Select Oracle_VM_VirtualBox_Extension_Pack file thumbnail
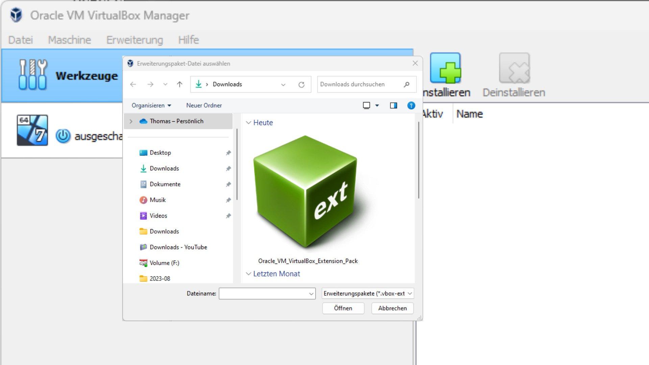The height and width of the screenshot is (365, 649). click(x=308, y=193)
